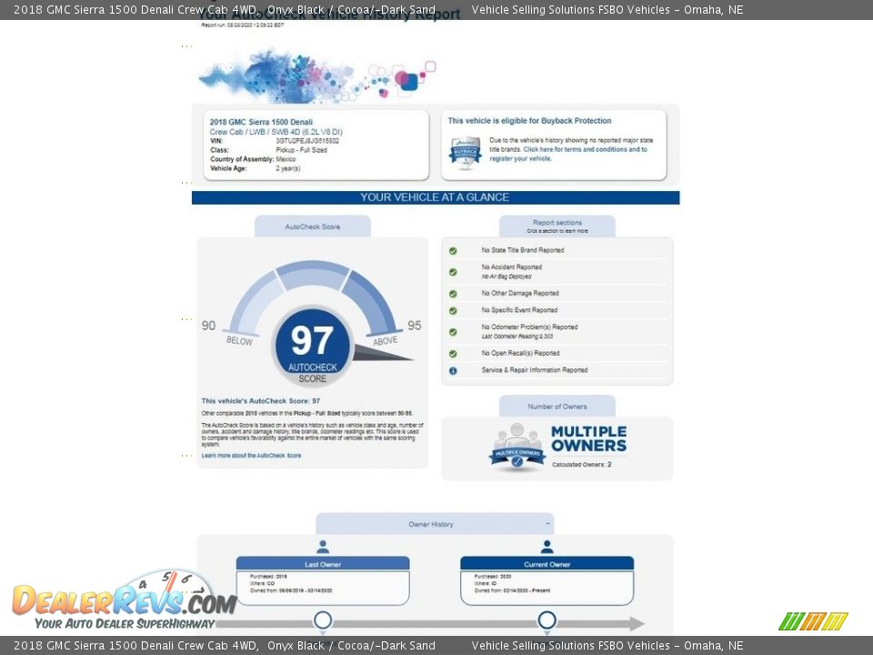Click the '95' high score range label

(415, 326)
